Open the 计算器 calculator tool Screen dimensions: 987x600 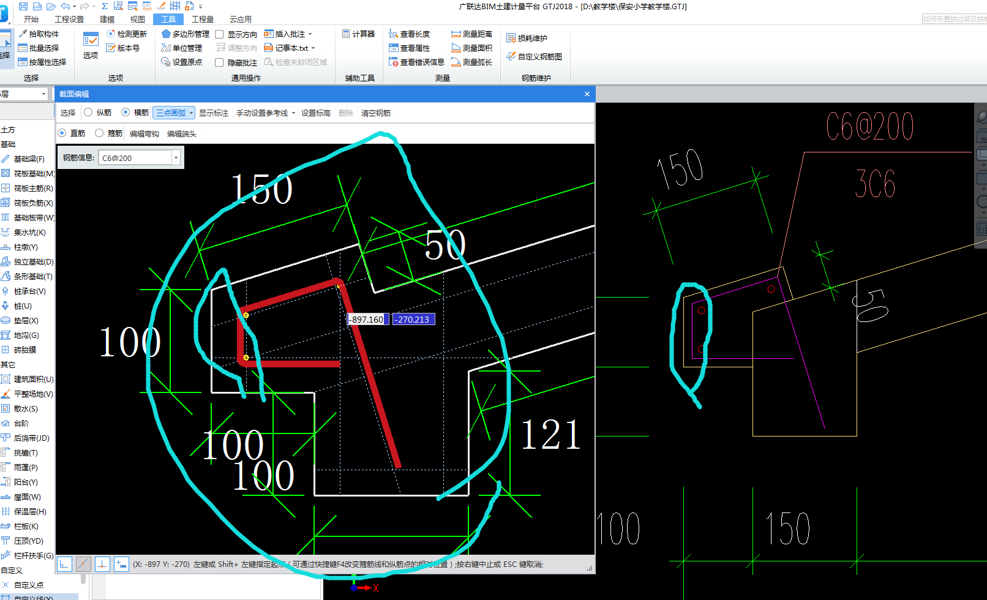[x=358, y=34]
